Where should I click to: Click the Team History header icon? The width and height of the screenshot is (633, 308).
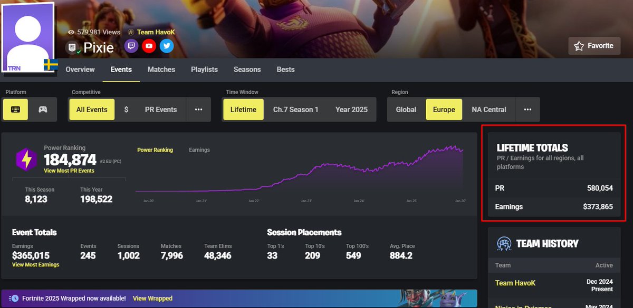pyautogui.click(x=503, y=243)
